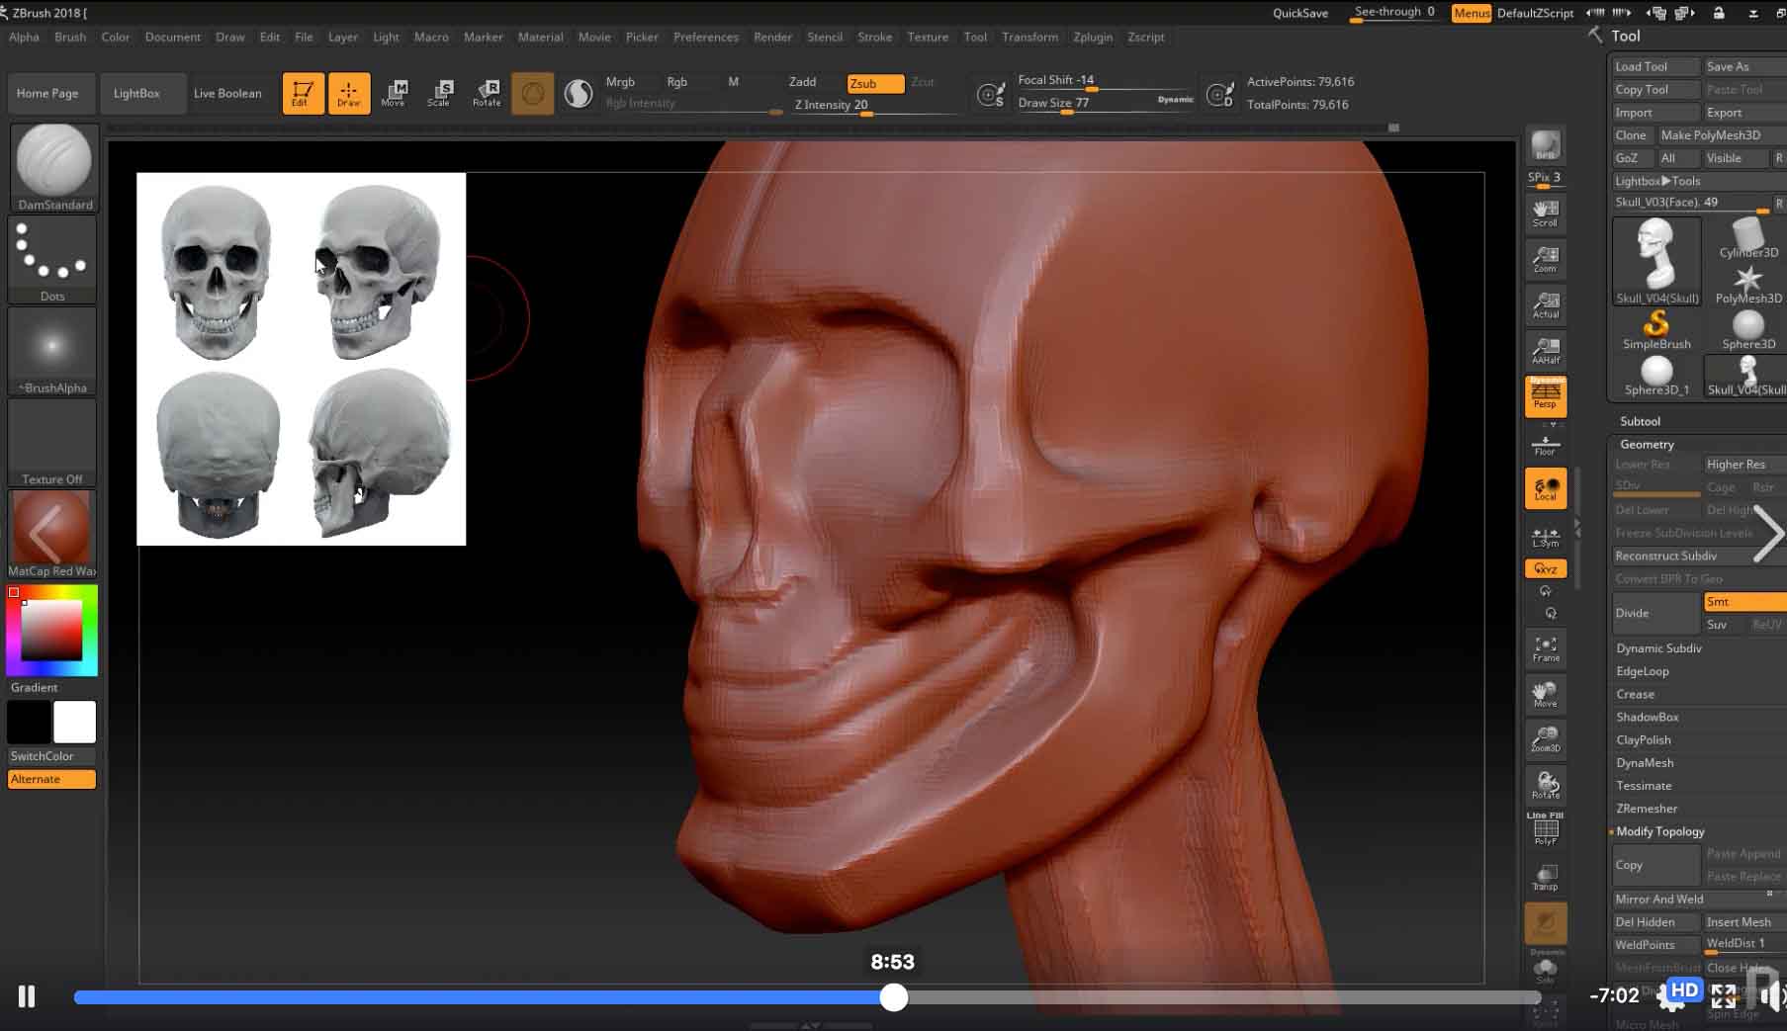Toggle Perspective distortion button
This screenshot has width=1787, height=1031.
1546,395
